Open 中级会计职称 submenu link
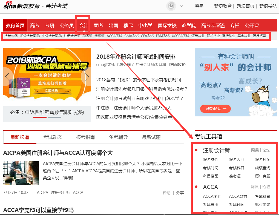279x215 pixels. point(52,36)
